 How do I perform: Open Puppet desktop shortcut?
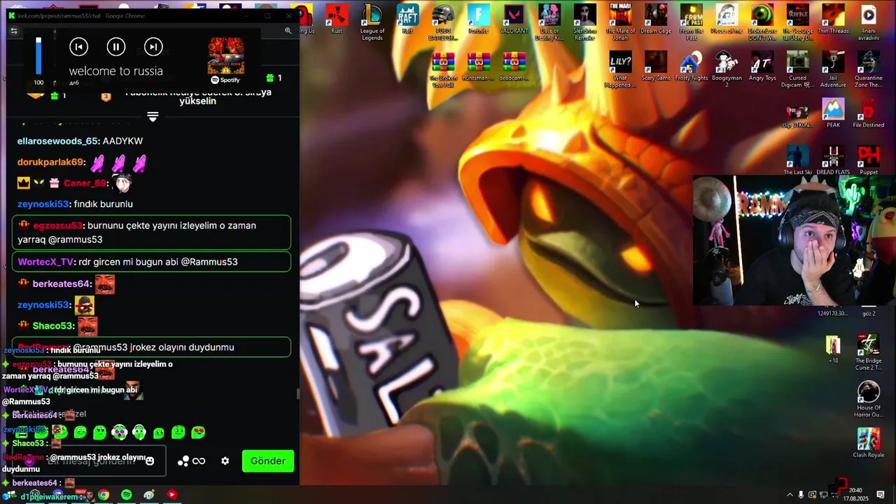tap(869, 160)
